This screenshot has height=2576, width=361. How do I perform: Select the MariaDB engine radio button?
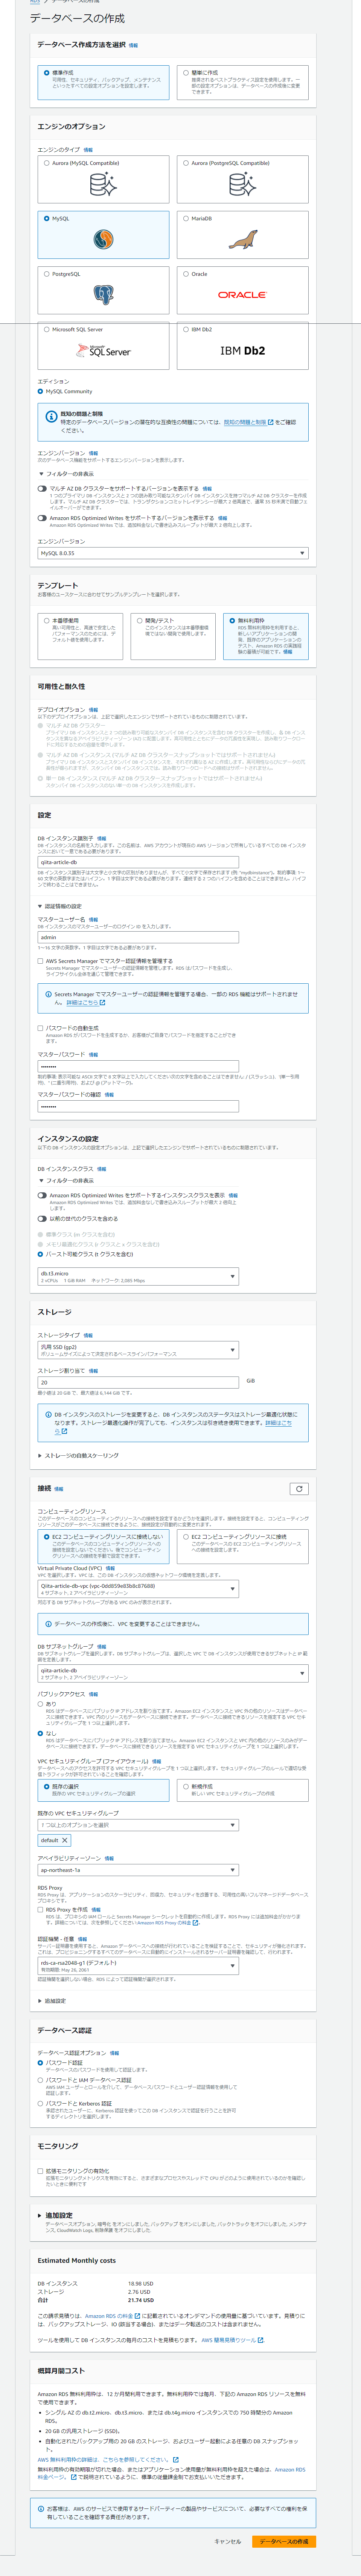pos(186,218)
